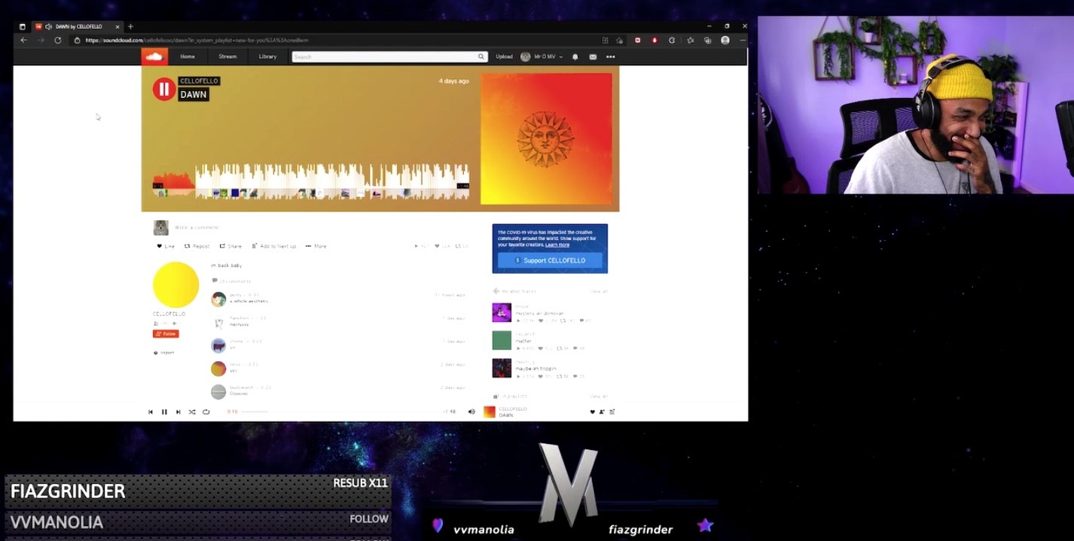Expand the Mr O MV account dropdown

542,56
